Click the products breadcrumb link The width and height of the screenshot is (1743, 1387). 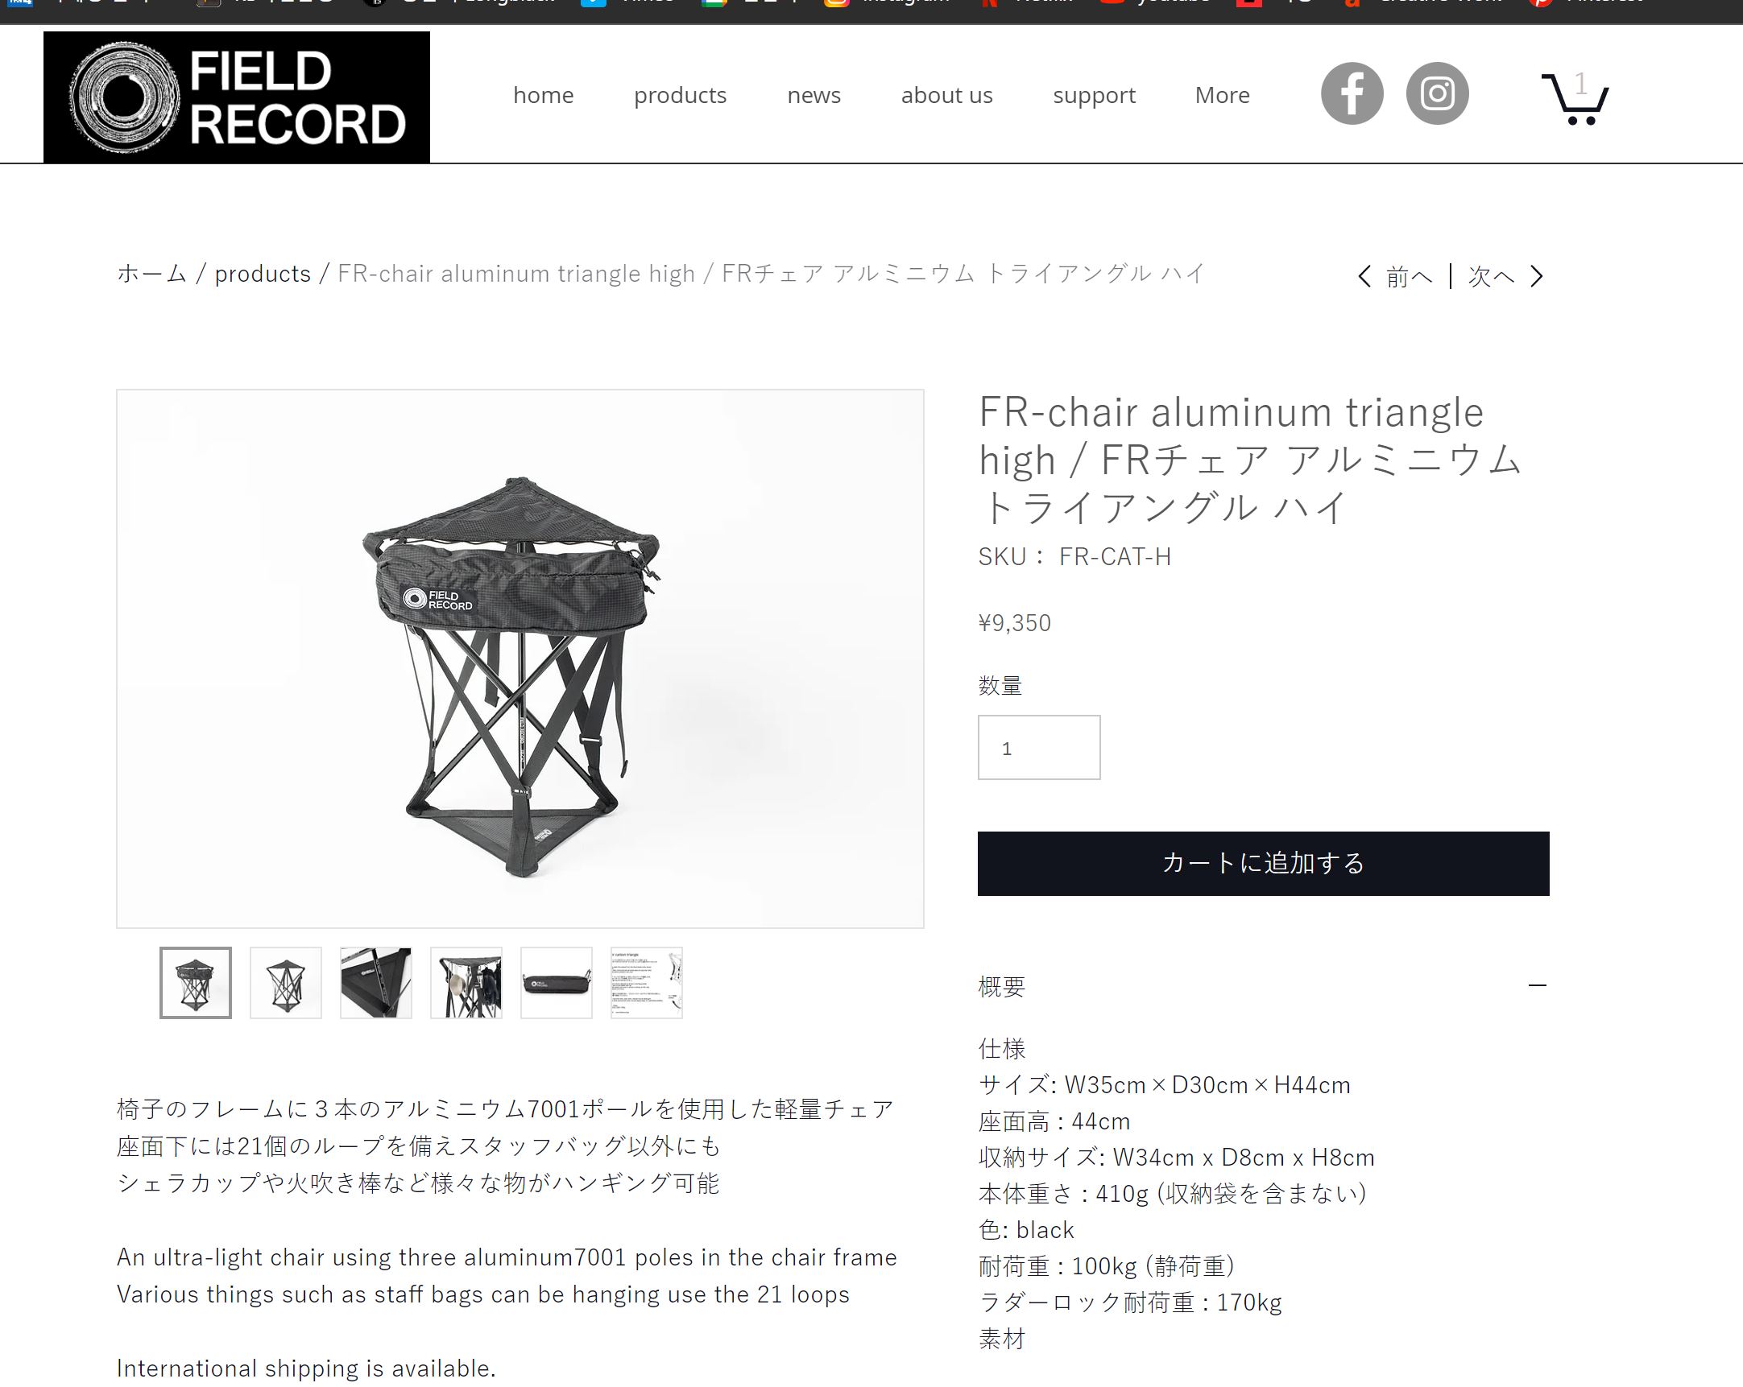[263, 274]
